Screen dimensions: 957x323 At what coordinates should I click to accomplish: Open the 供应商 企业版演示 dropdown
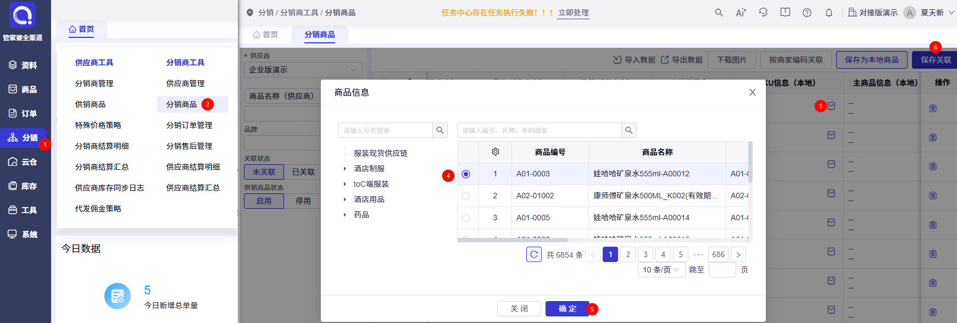303,70
